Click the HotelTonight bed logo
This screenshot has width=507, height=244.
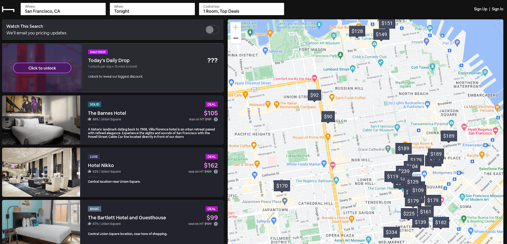click(8, 9)
